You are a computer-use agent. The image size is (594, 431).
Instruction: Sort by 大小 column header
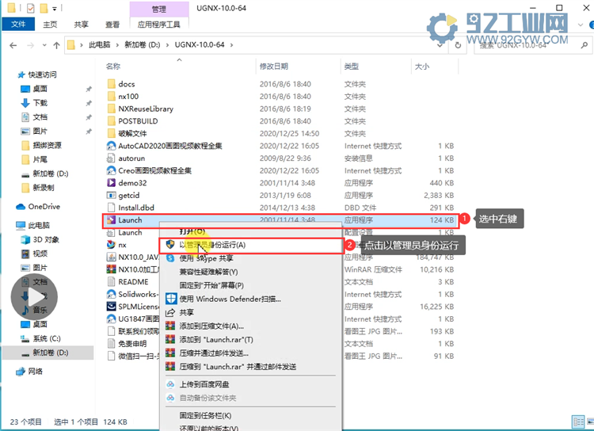coord(422,67)
